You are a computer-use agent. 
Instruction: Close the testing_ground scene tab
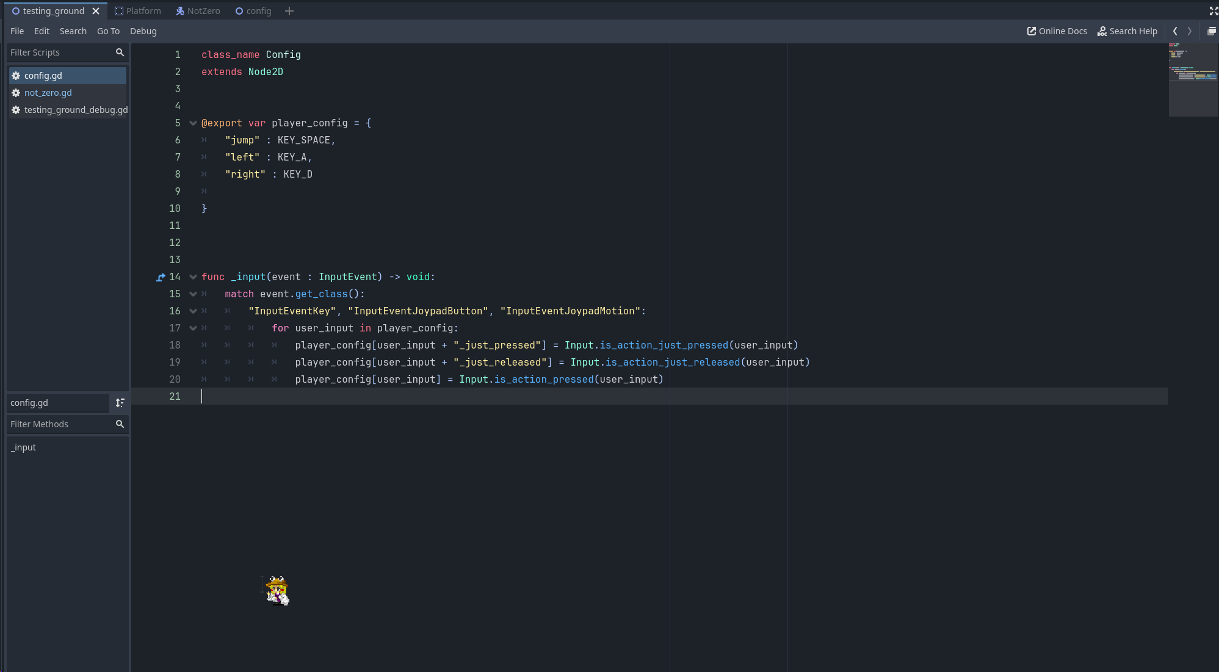tap(96, 11)
